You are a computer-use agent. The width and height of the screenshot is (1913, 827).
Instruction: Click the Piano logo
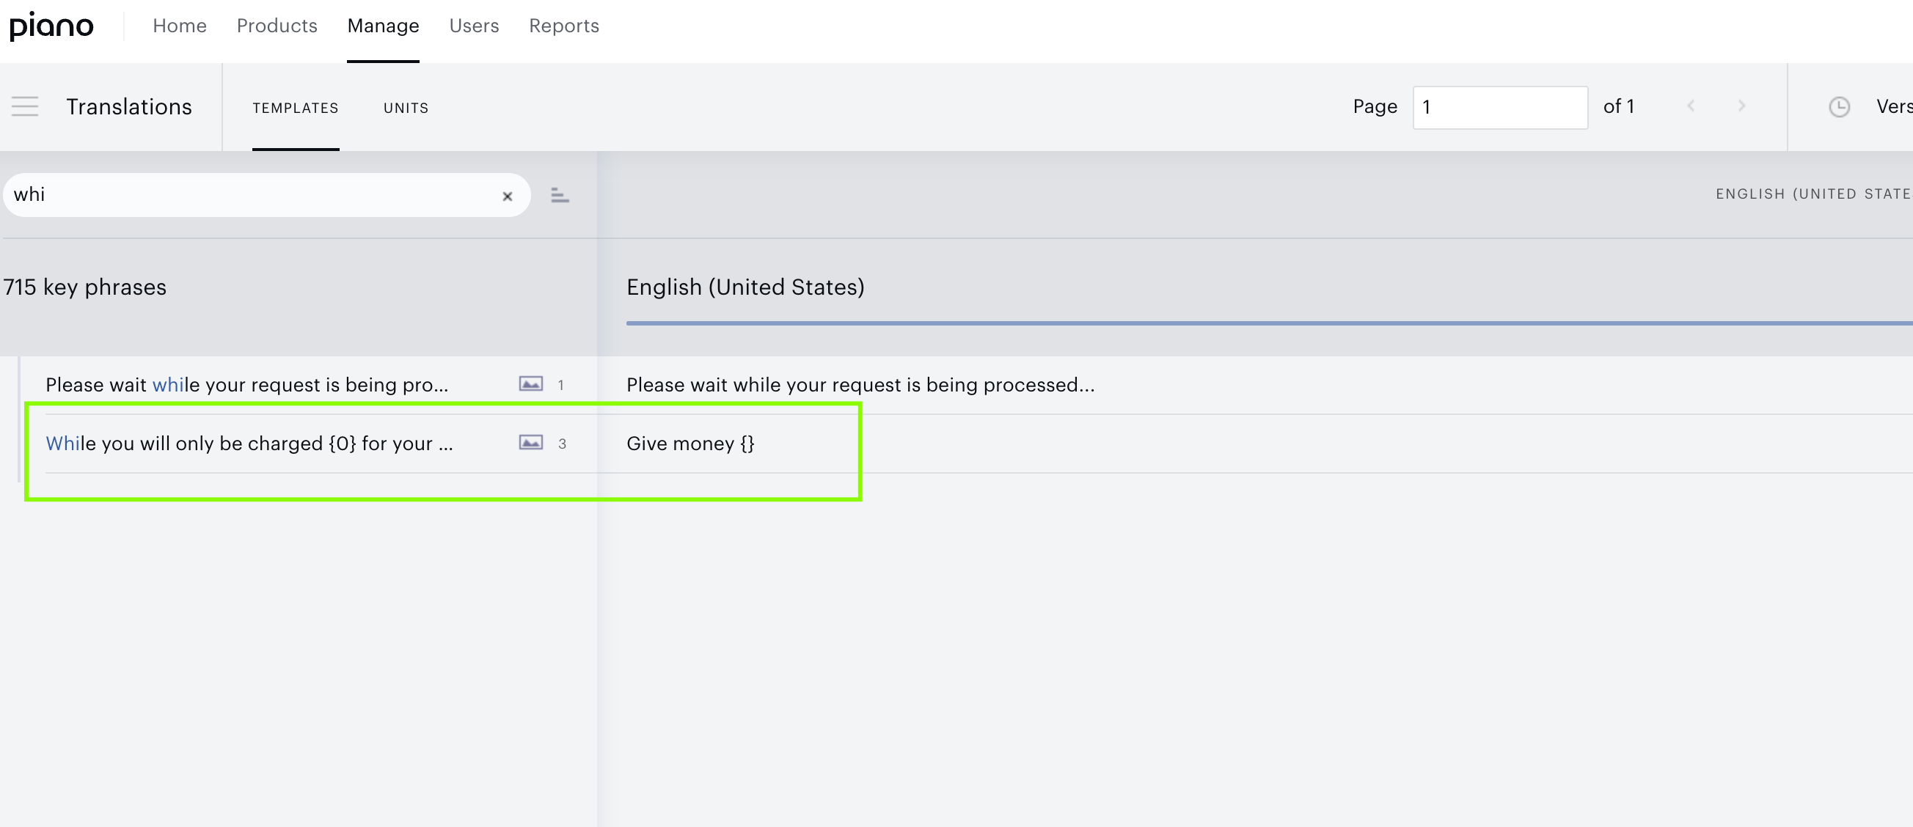[x=51, y=26]
